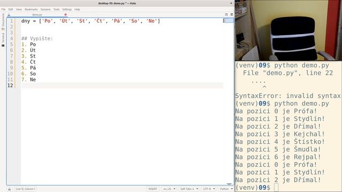Click the minimap at editor's top right
This screenshot has width=342, height=192.
228,20
